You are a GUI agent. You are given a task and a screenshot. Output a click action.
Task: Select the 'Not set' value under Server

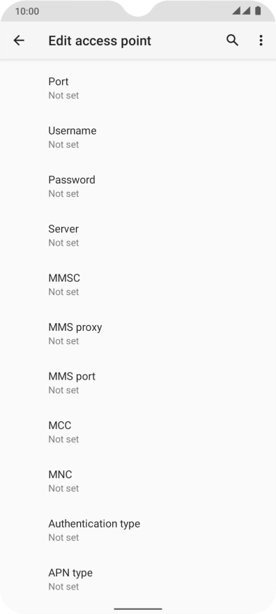coord(63,243)
